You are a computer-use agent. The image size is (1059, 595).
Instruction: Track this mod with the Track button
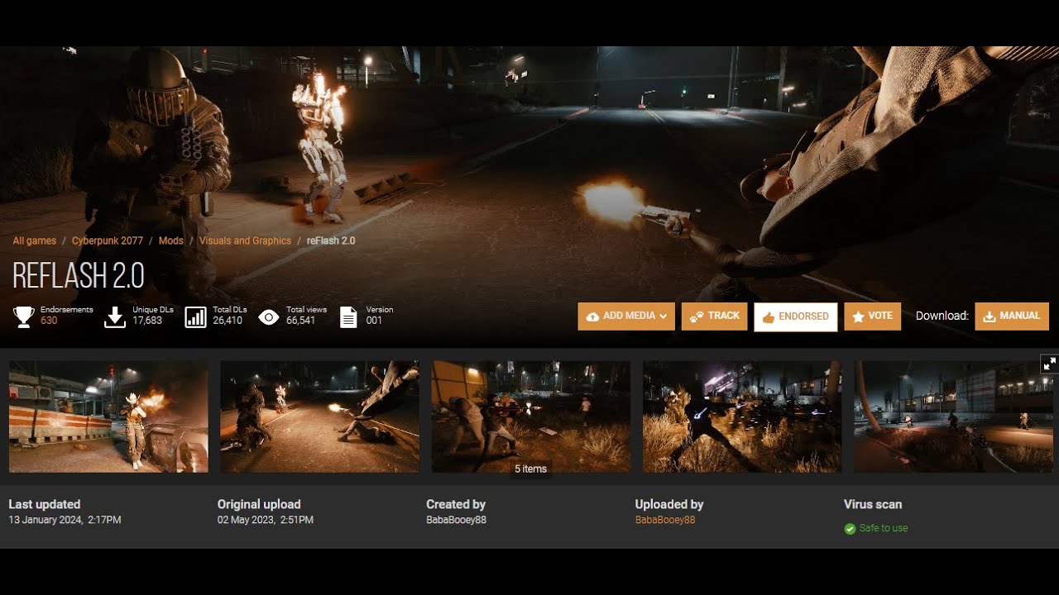715,317
